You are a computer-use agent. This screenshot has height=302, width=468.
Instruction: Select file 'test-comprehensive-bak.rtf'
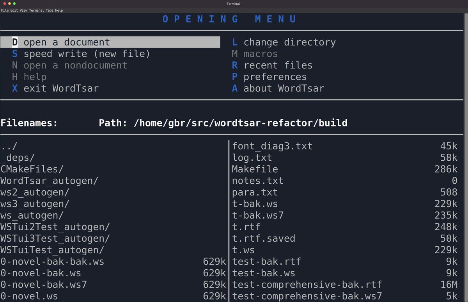[307, 284]
